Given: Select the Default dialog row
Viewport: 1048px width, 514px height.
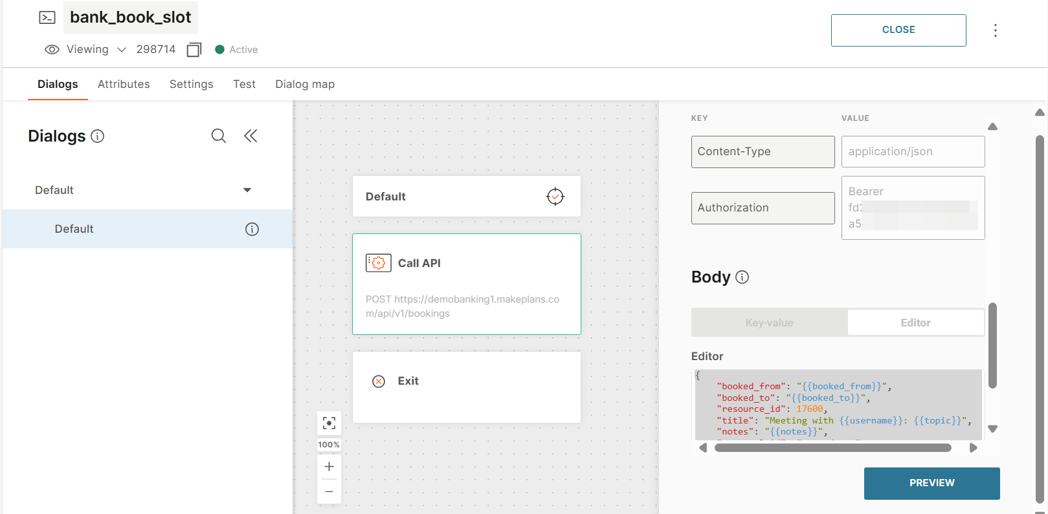Looking at the screenshot, I should click(148, 229).
